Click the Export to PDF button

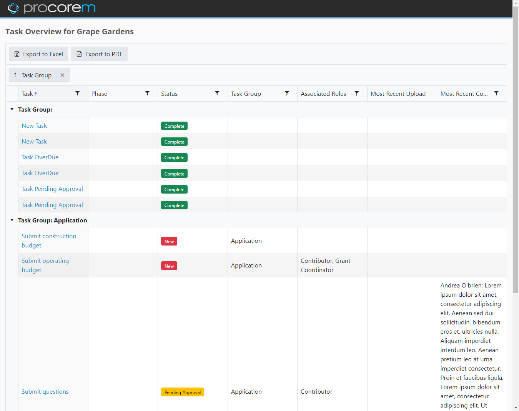click(x=99, y=54)
